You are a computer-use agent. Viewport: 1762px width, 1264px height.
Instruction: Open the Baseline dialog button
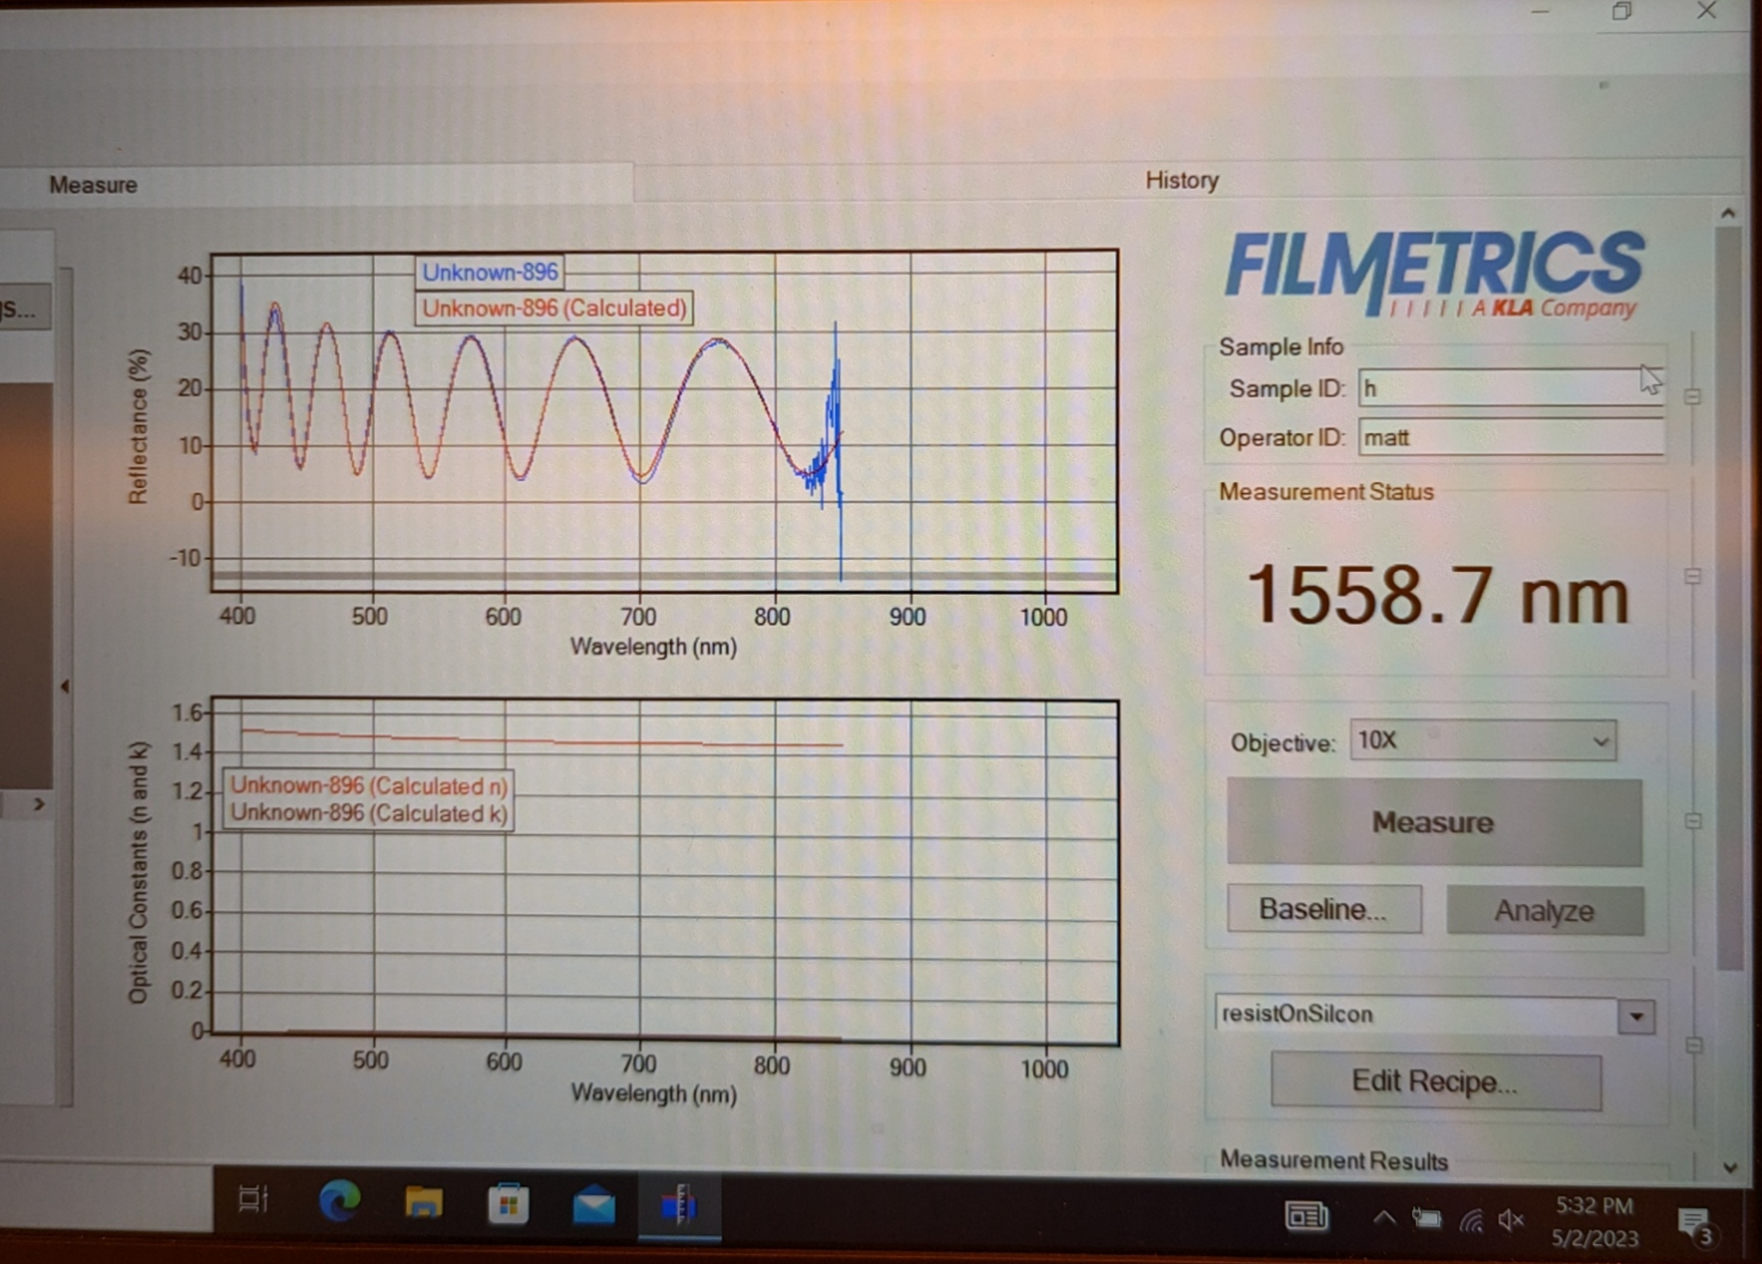coord(1323,909)
